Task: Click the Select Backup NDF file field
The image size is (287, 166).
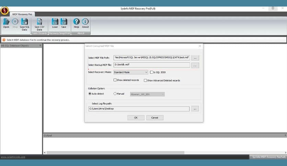Action: point(152,65)
